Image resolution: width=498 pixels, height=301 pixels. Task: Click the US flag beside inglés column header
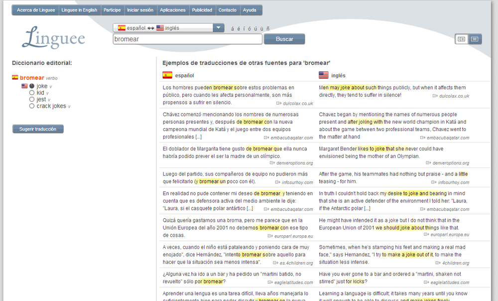[x=324, y=75]
